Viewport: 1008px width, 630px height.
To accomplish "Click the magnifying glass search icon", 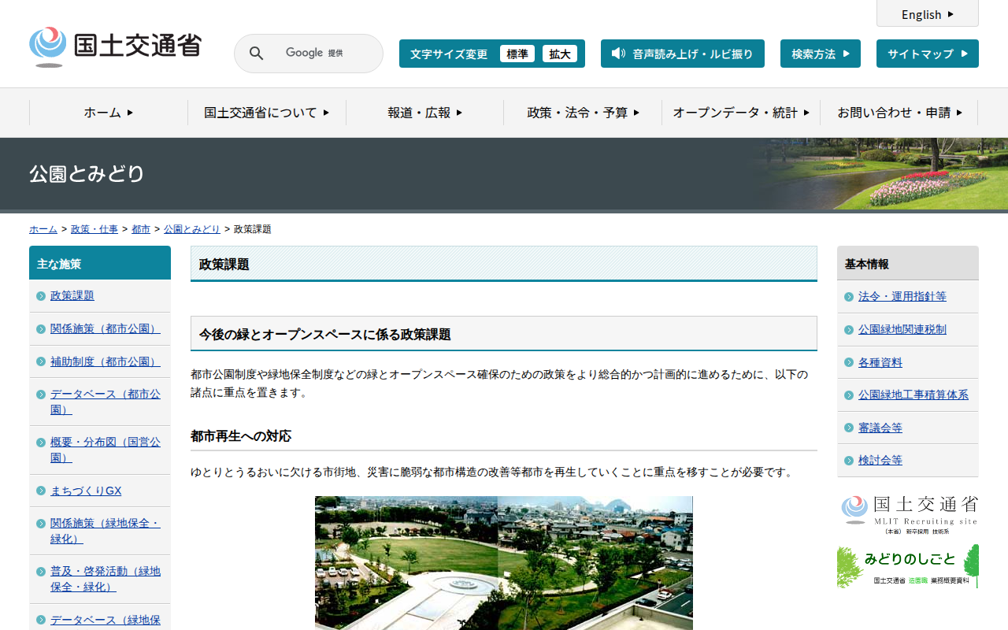I will tap(256, 54).
